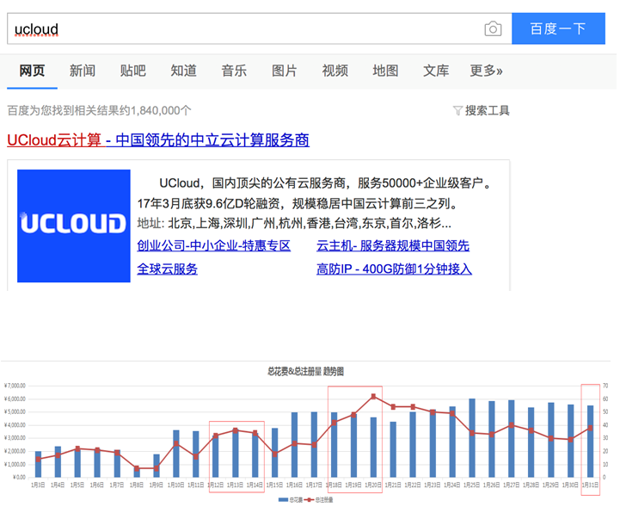
Task: Go to the 地图 tab
Action: (x=385, y=71)
